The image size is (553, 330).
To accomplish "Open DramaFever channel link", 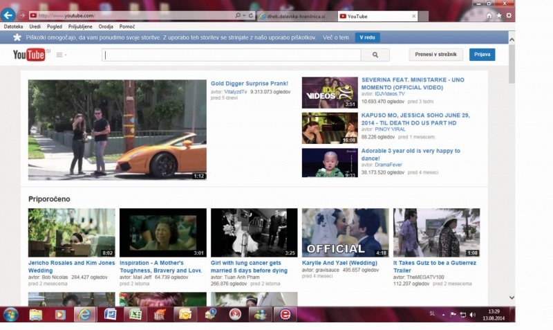I will pos(388,165).
